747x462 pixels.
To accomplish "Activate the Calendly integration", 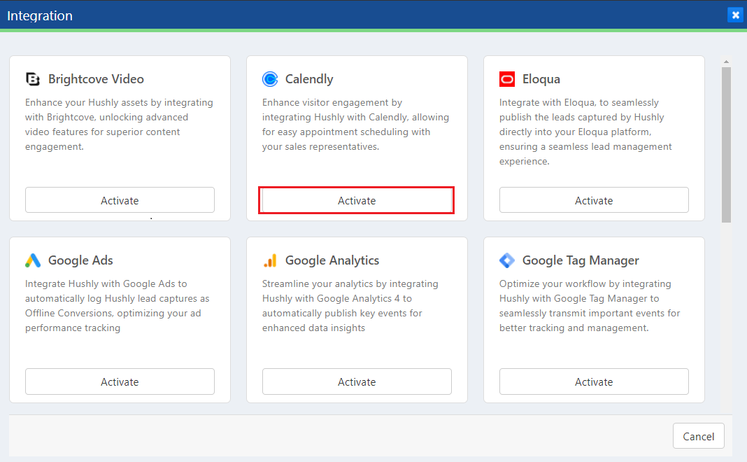I will coord(357,200).
